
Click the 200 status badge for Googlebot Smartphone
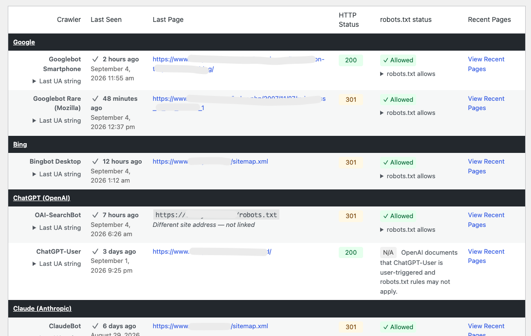tap(351, 60)
